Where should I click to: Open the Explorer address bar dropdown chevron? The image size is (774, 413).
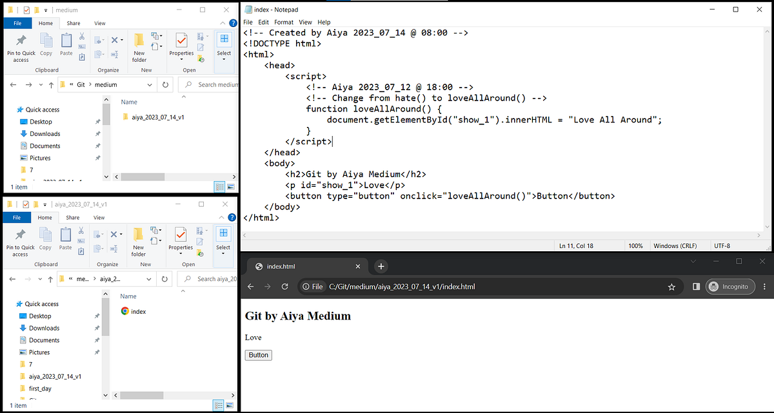coord(150,84)
